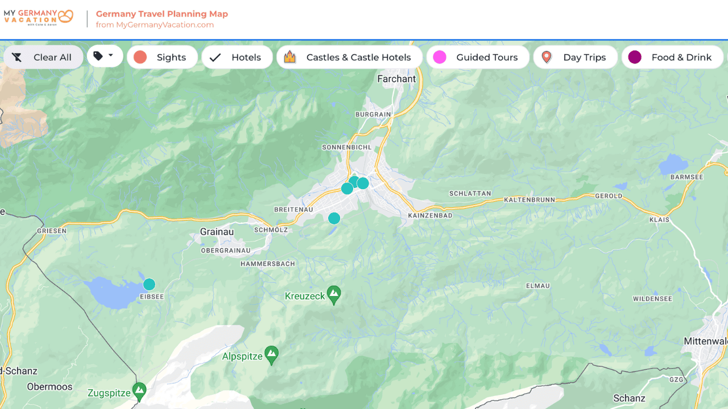Click the Grainau town label on map
The height and width of the screenshot is (409, 728).
217,232
